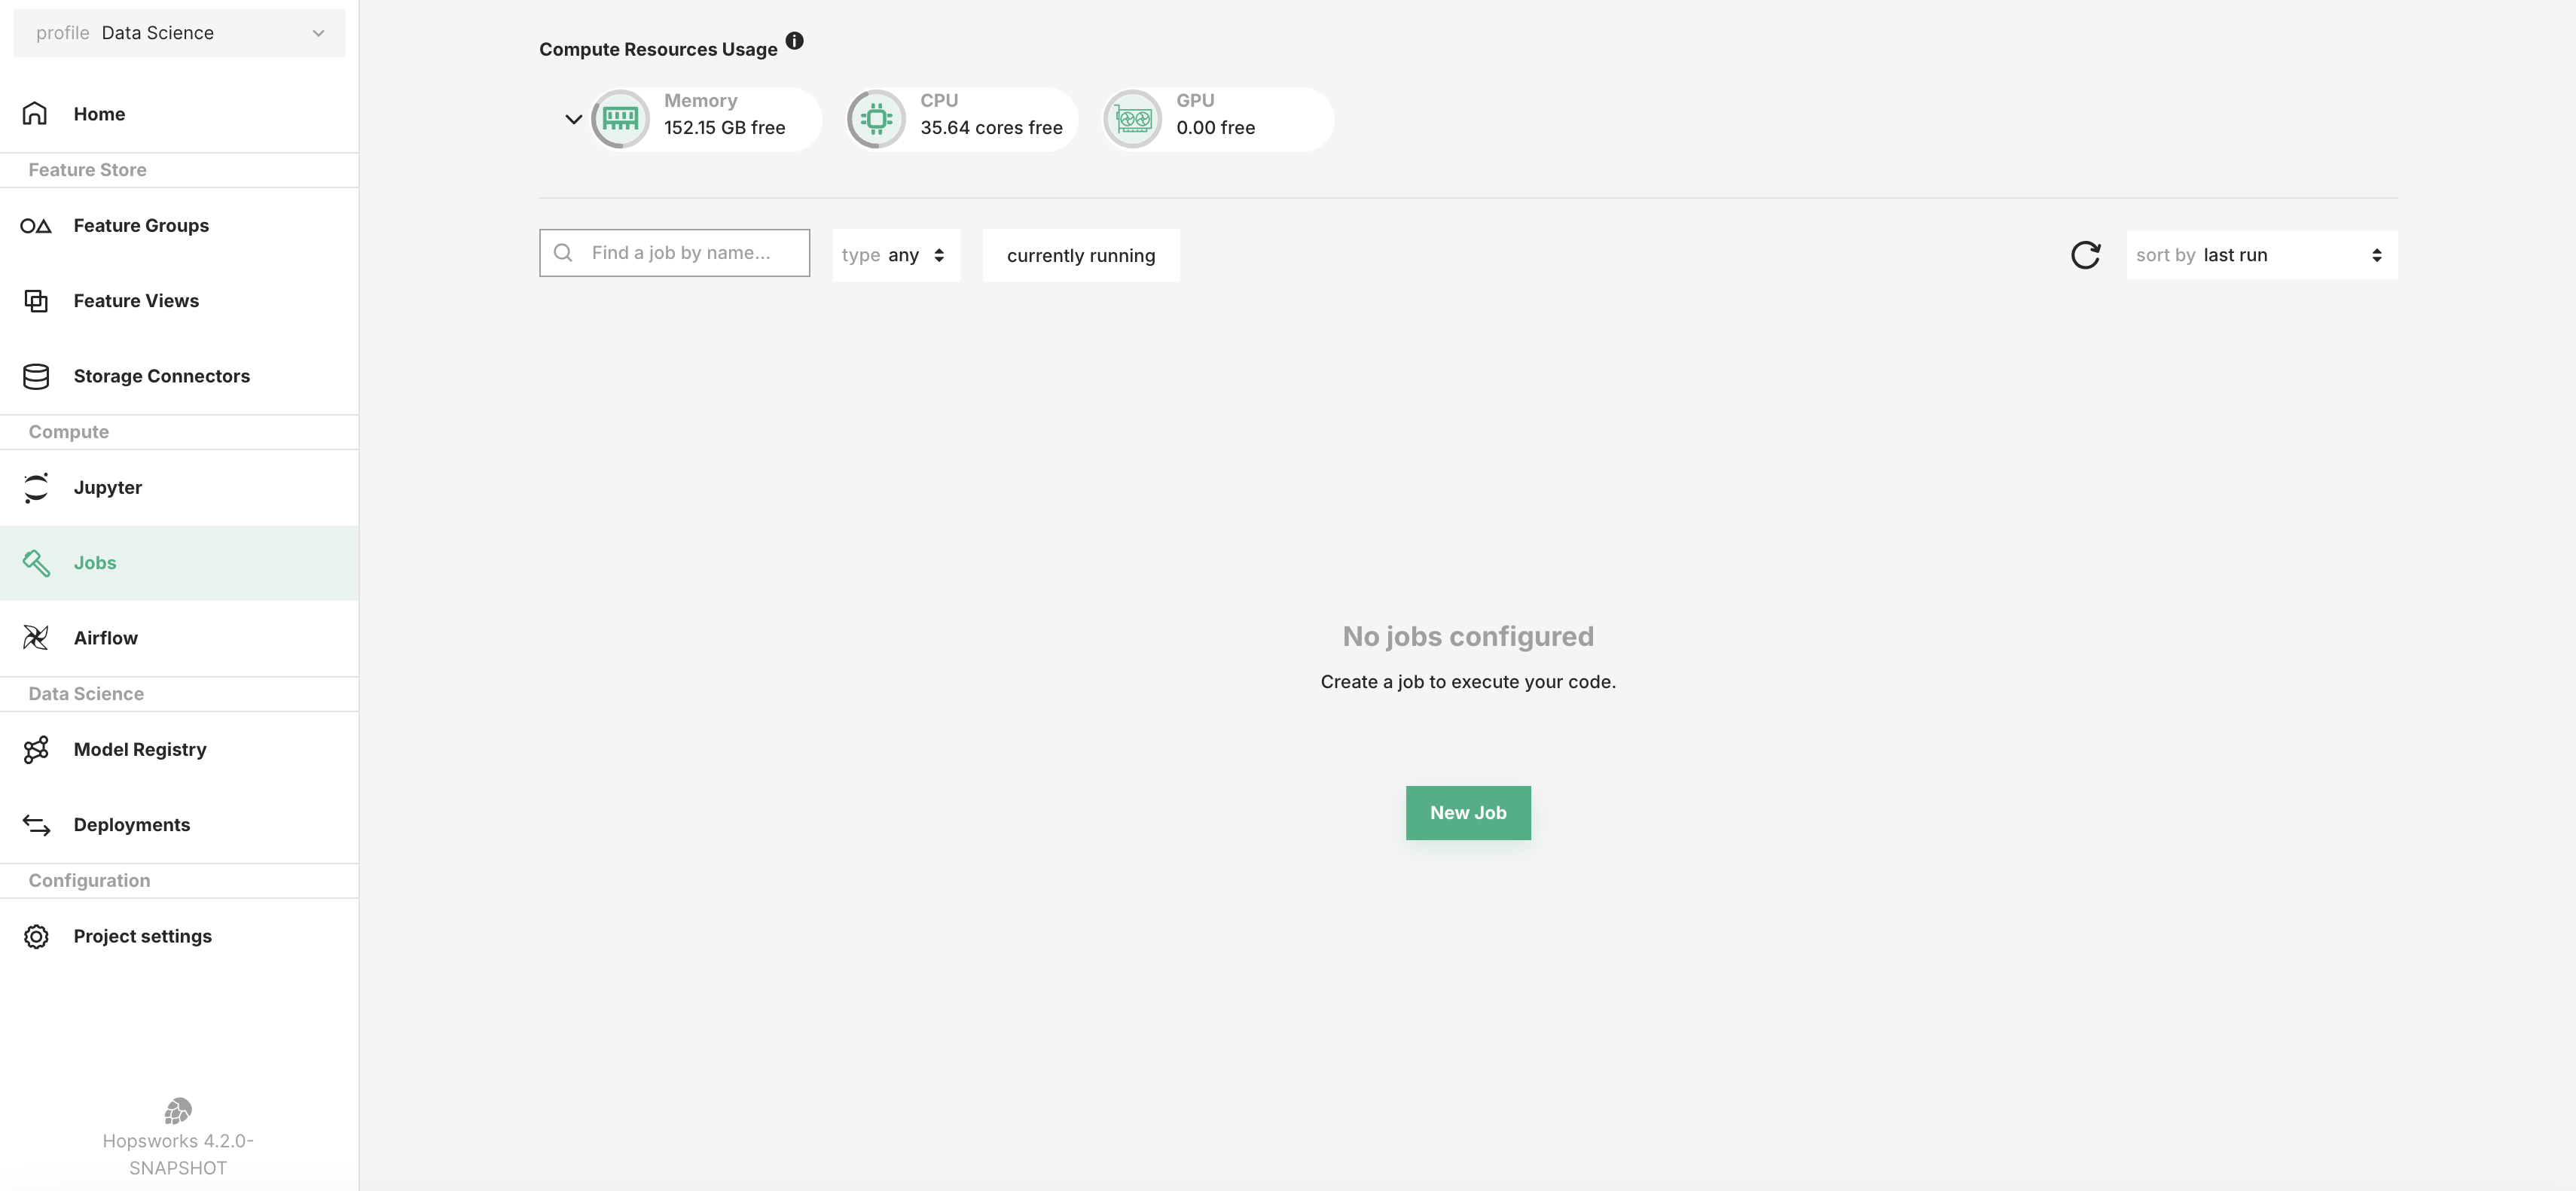Click the New Job button
Viewport: 2576px width, 1191px height.
tap(1467, 812)
